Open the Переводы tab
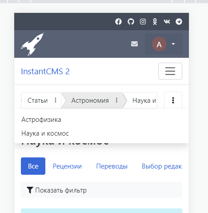Screen dimensions: 208x213 [112, 166]
